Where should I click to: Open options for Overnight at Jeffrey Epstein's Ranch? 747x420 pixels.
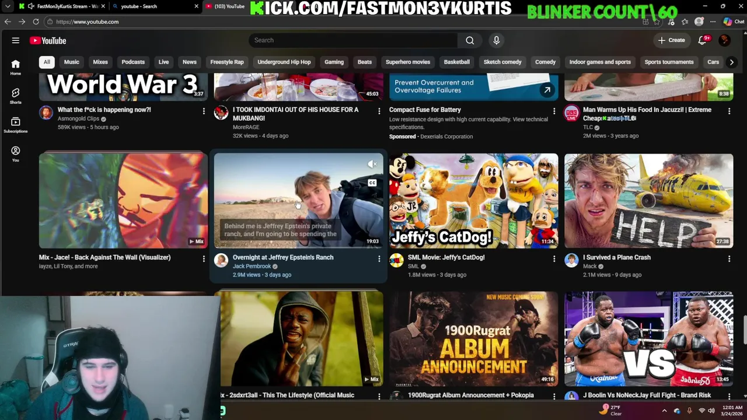click(x=379, y=258)
